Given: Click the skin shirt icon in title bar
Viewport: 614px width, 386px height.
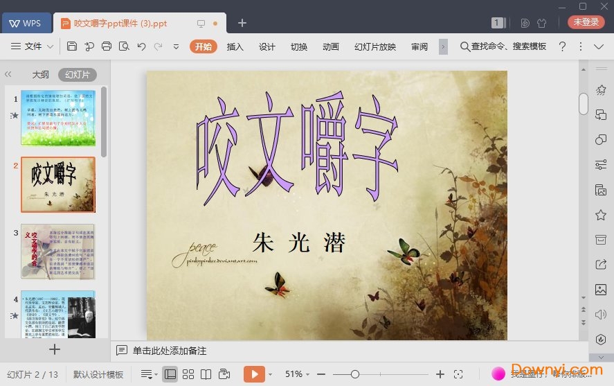Looking at the screenshot, I should [x=541, y=23].
